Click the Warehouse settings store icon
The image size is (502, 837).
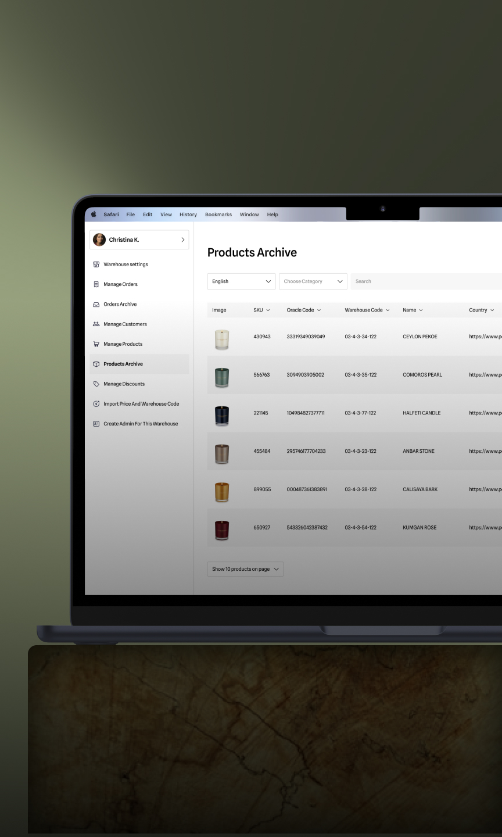[96, 264]
